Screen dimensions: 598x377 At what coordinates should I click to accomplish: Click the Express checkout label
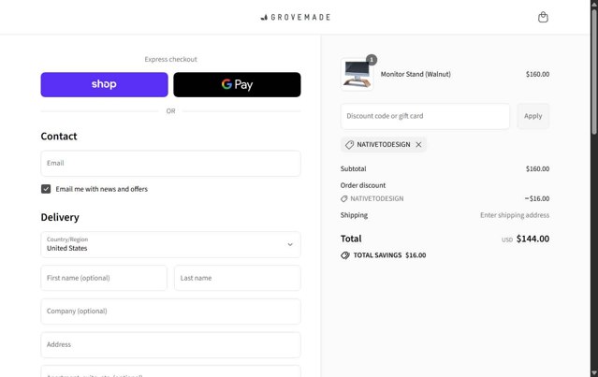pyautogui.click(x=170, y=59)
